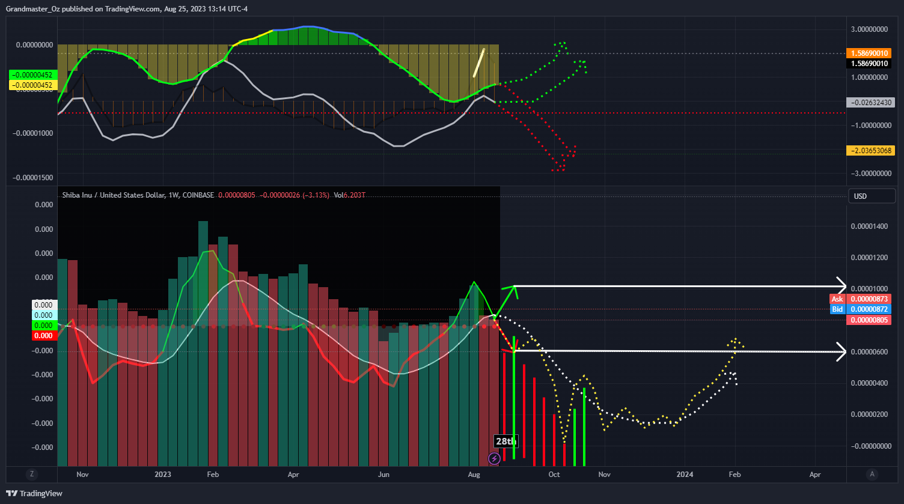Click the -3.00000000 indicator axis tick
The width and height of the screenshot is (904, 504).
click(870, 174)
